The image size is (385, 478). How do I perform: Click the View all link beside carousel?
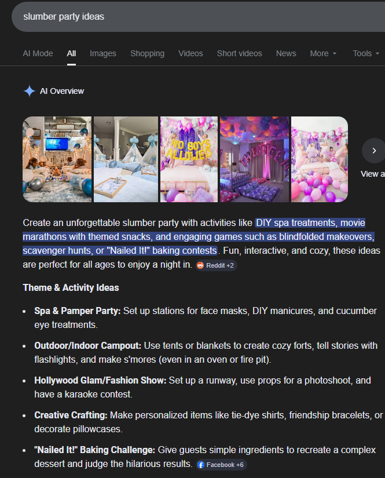click(x=372, y=174)
